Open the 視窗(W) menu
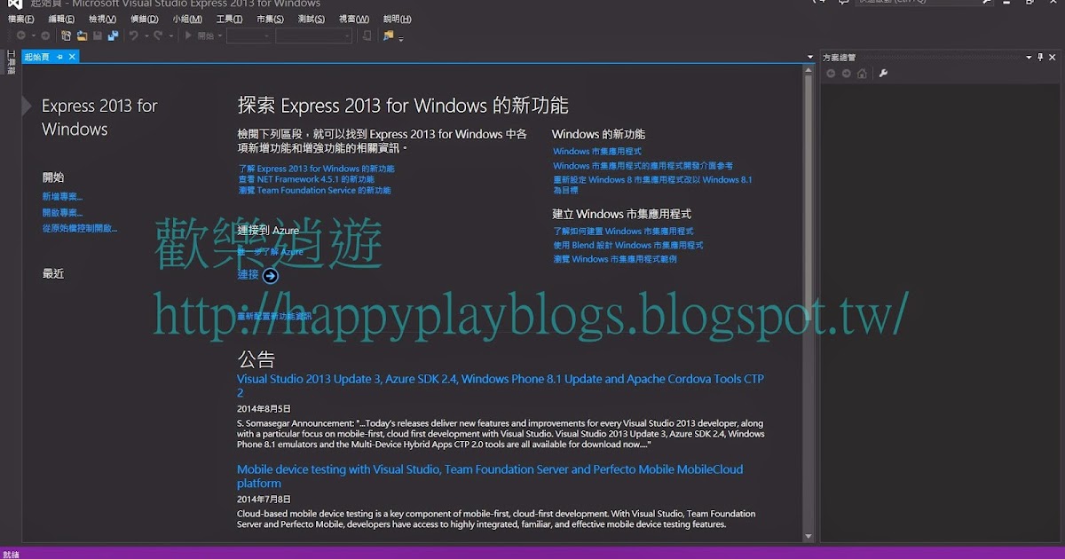 coord(354,19)
